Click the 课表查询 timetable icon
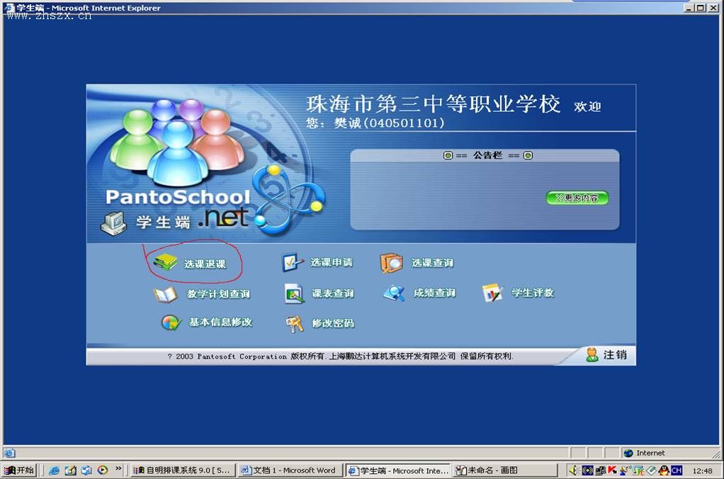This screenshot has height=479, width=724. 294,293
